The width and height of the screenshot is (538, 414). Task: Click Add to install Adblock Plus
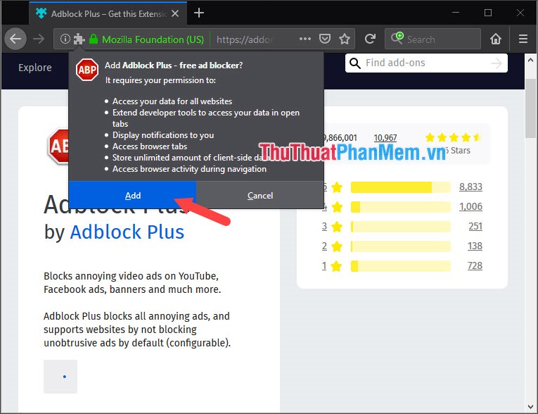click(x=132, y=195)
